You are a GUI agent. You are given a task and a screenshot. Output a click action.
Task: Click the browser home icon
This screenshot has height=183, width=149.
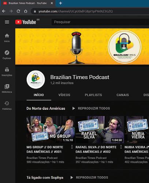pyautogui.click(x=26, y=11)
